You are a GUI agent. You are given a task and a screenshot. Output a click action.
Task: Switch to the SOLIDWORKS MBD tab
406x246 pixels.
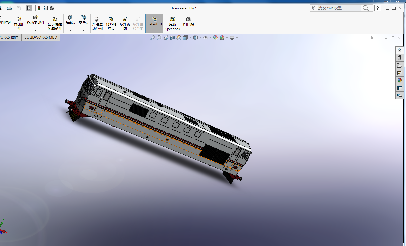pos(41,37)
